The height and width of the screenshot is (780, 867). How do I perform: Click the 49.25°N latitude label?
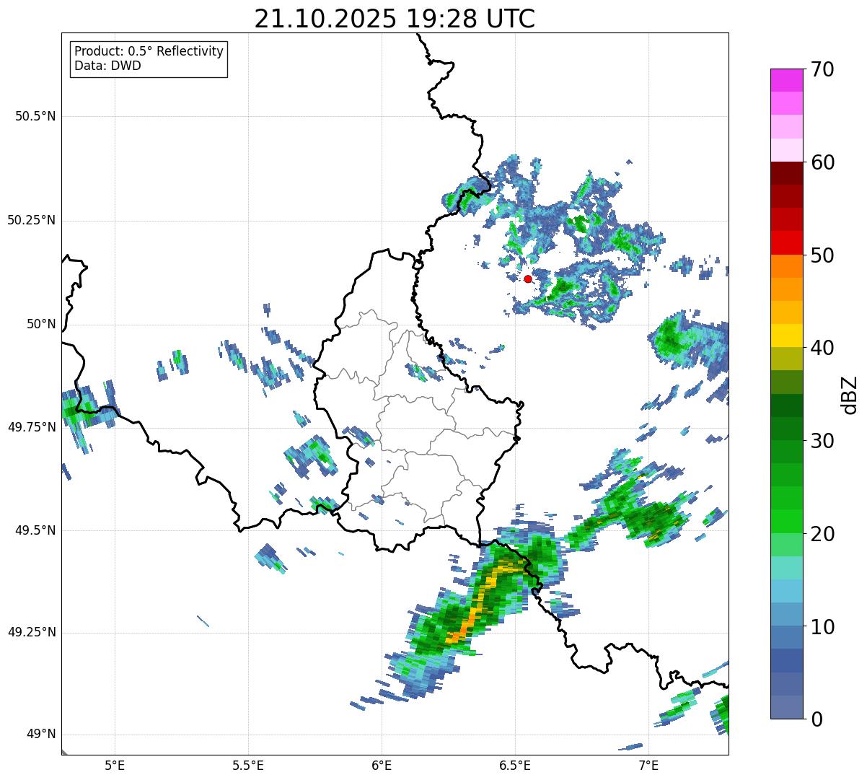pos(32,633)
